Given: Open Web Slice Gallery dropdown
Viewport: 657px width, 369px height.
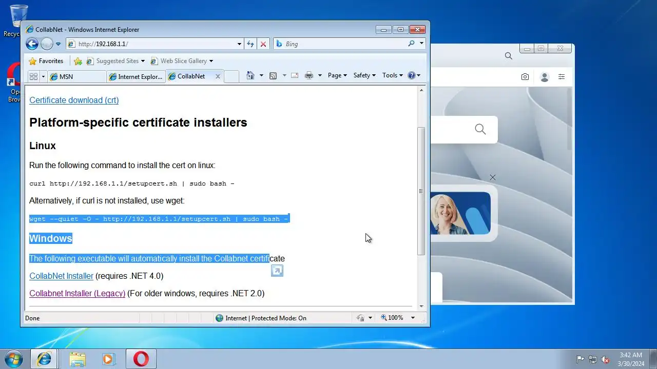Looking at the screenshot, I should point(182,61).
